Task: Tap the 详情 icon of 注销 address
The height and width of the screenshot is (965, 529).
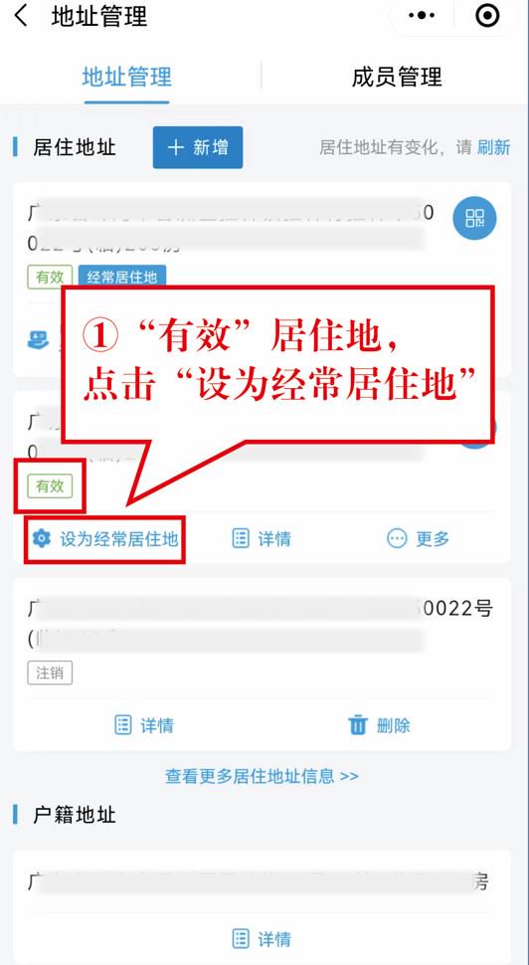Action: (x=123, y=724)
